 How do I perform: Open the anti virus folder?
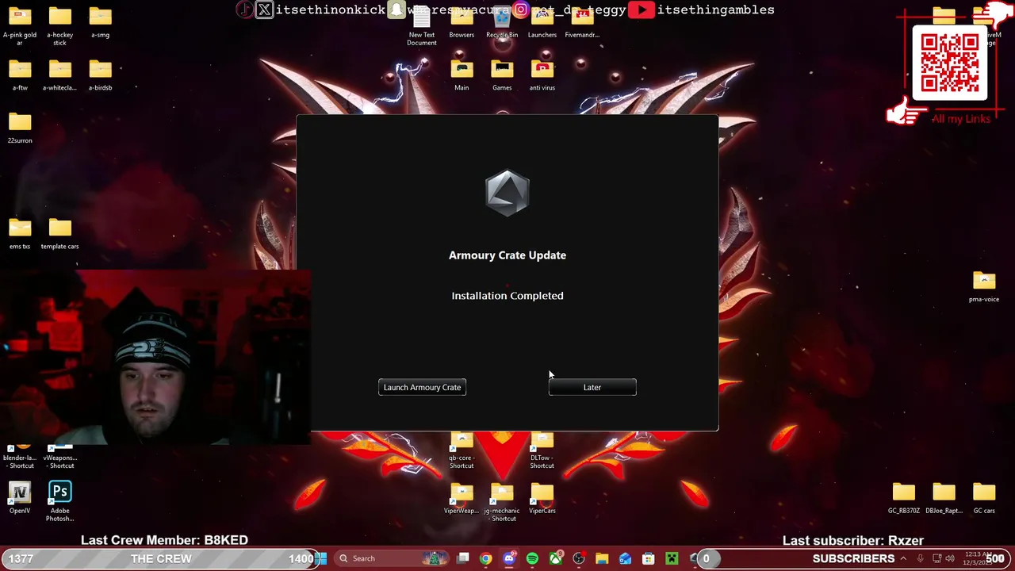coord(542,75)
